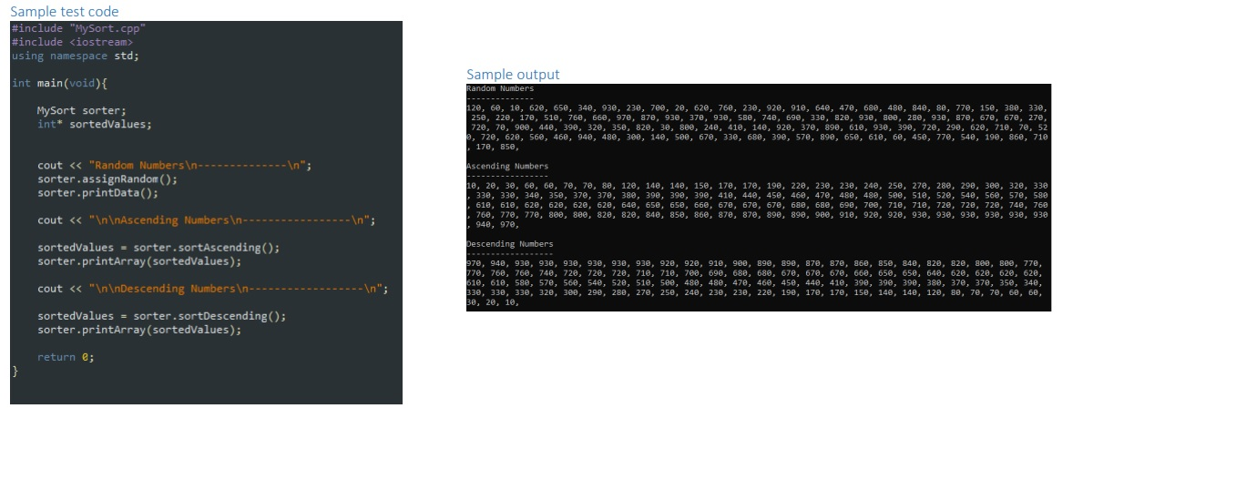Click the "Sample test code" heading

(x=64, y=12)
